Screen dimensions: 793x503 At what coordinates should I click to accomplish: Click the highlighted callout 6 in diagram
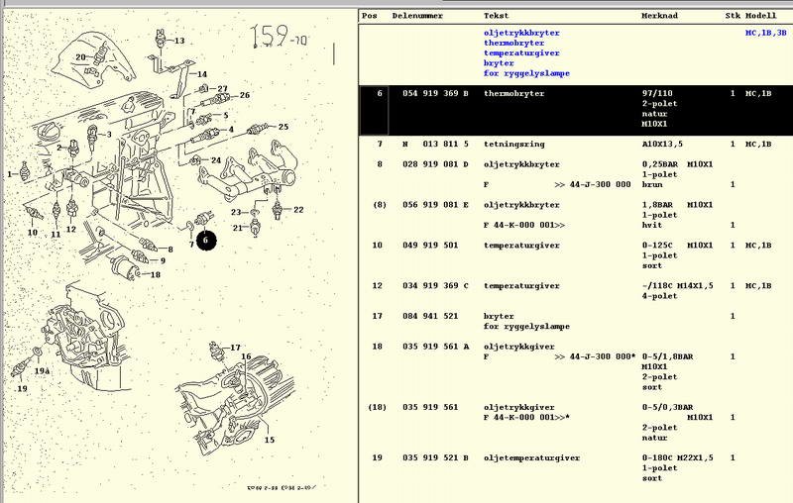(x=205, y=240)
